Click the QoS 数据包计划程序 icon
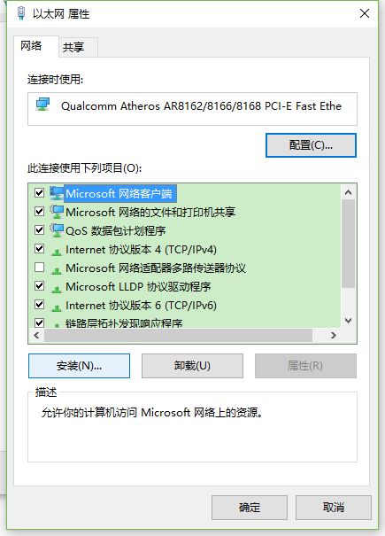This screenshot has height=536, width=385. click(57, 230)
